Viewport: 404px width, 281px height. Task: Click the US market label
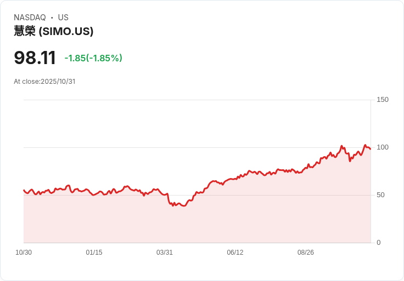[x=63, y=18]
